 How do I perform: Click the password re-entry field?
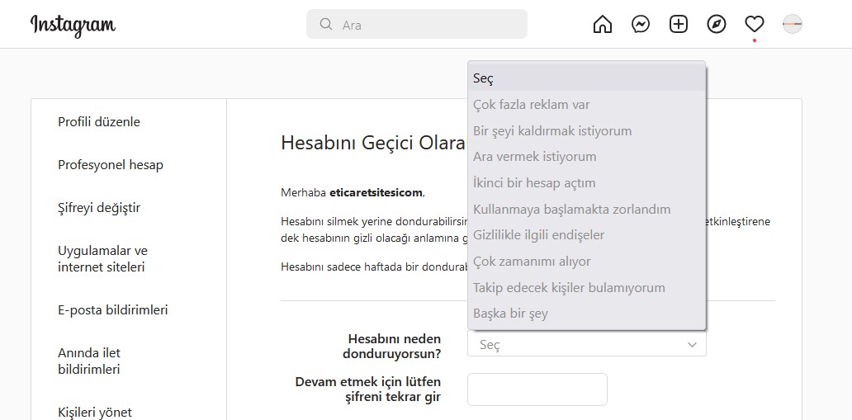pyautogui.click(x=537, y=389)
